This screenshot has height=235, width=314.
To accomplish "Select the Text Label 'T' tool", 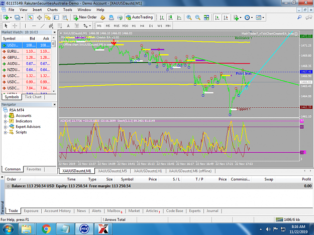I will [77, 26].
